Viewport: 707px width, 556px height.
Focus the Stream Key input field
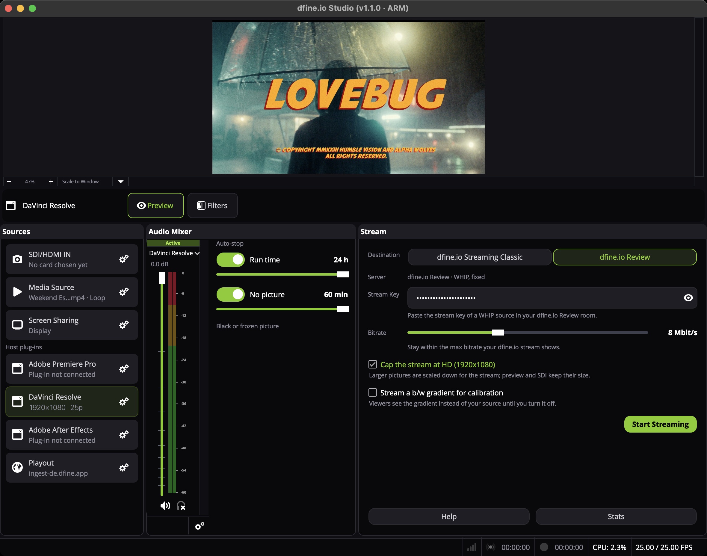click(x=552, y=298)
